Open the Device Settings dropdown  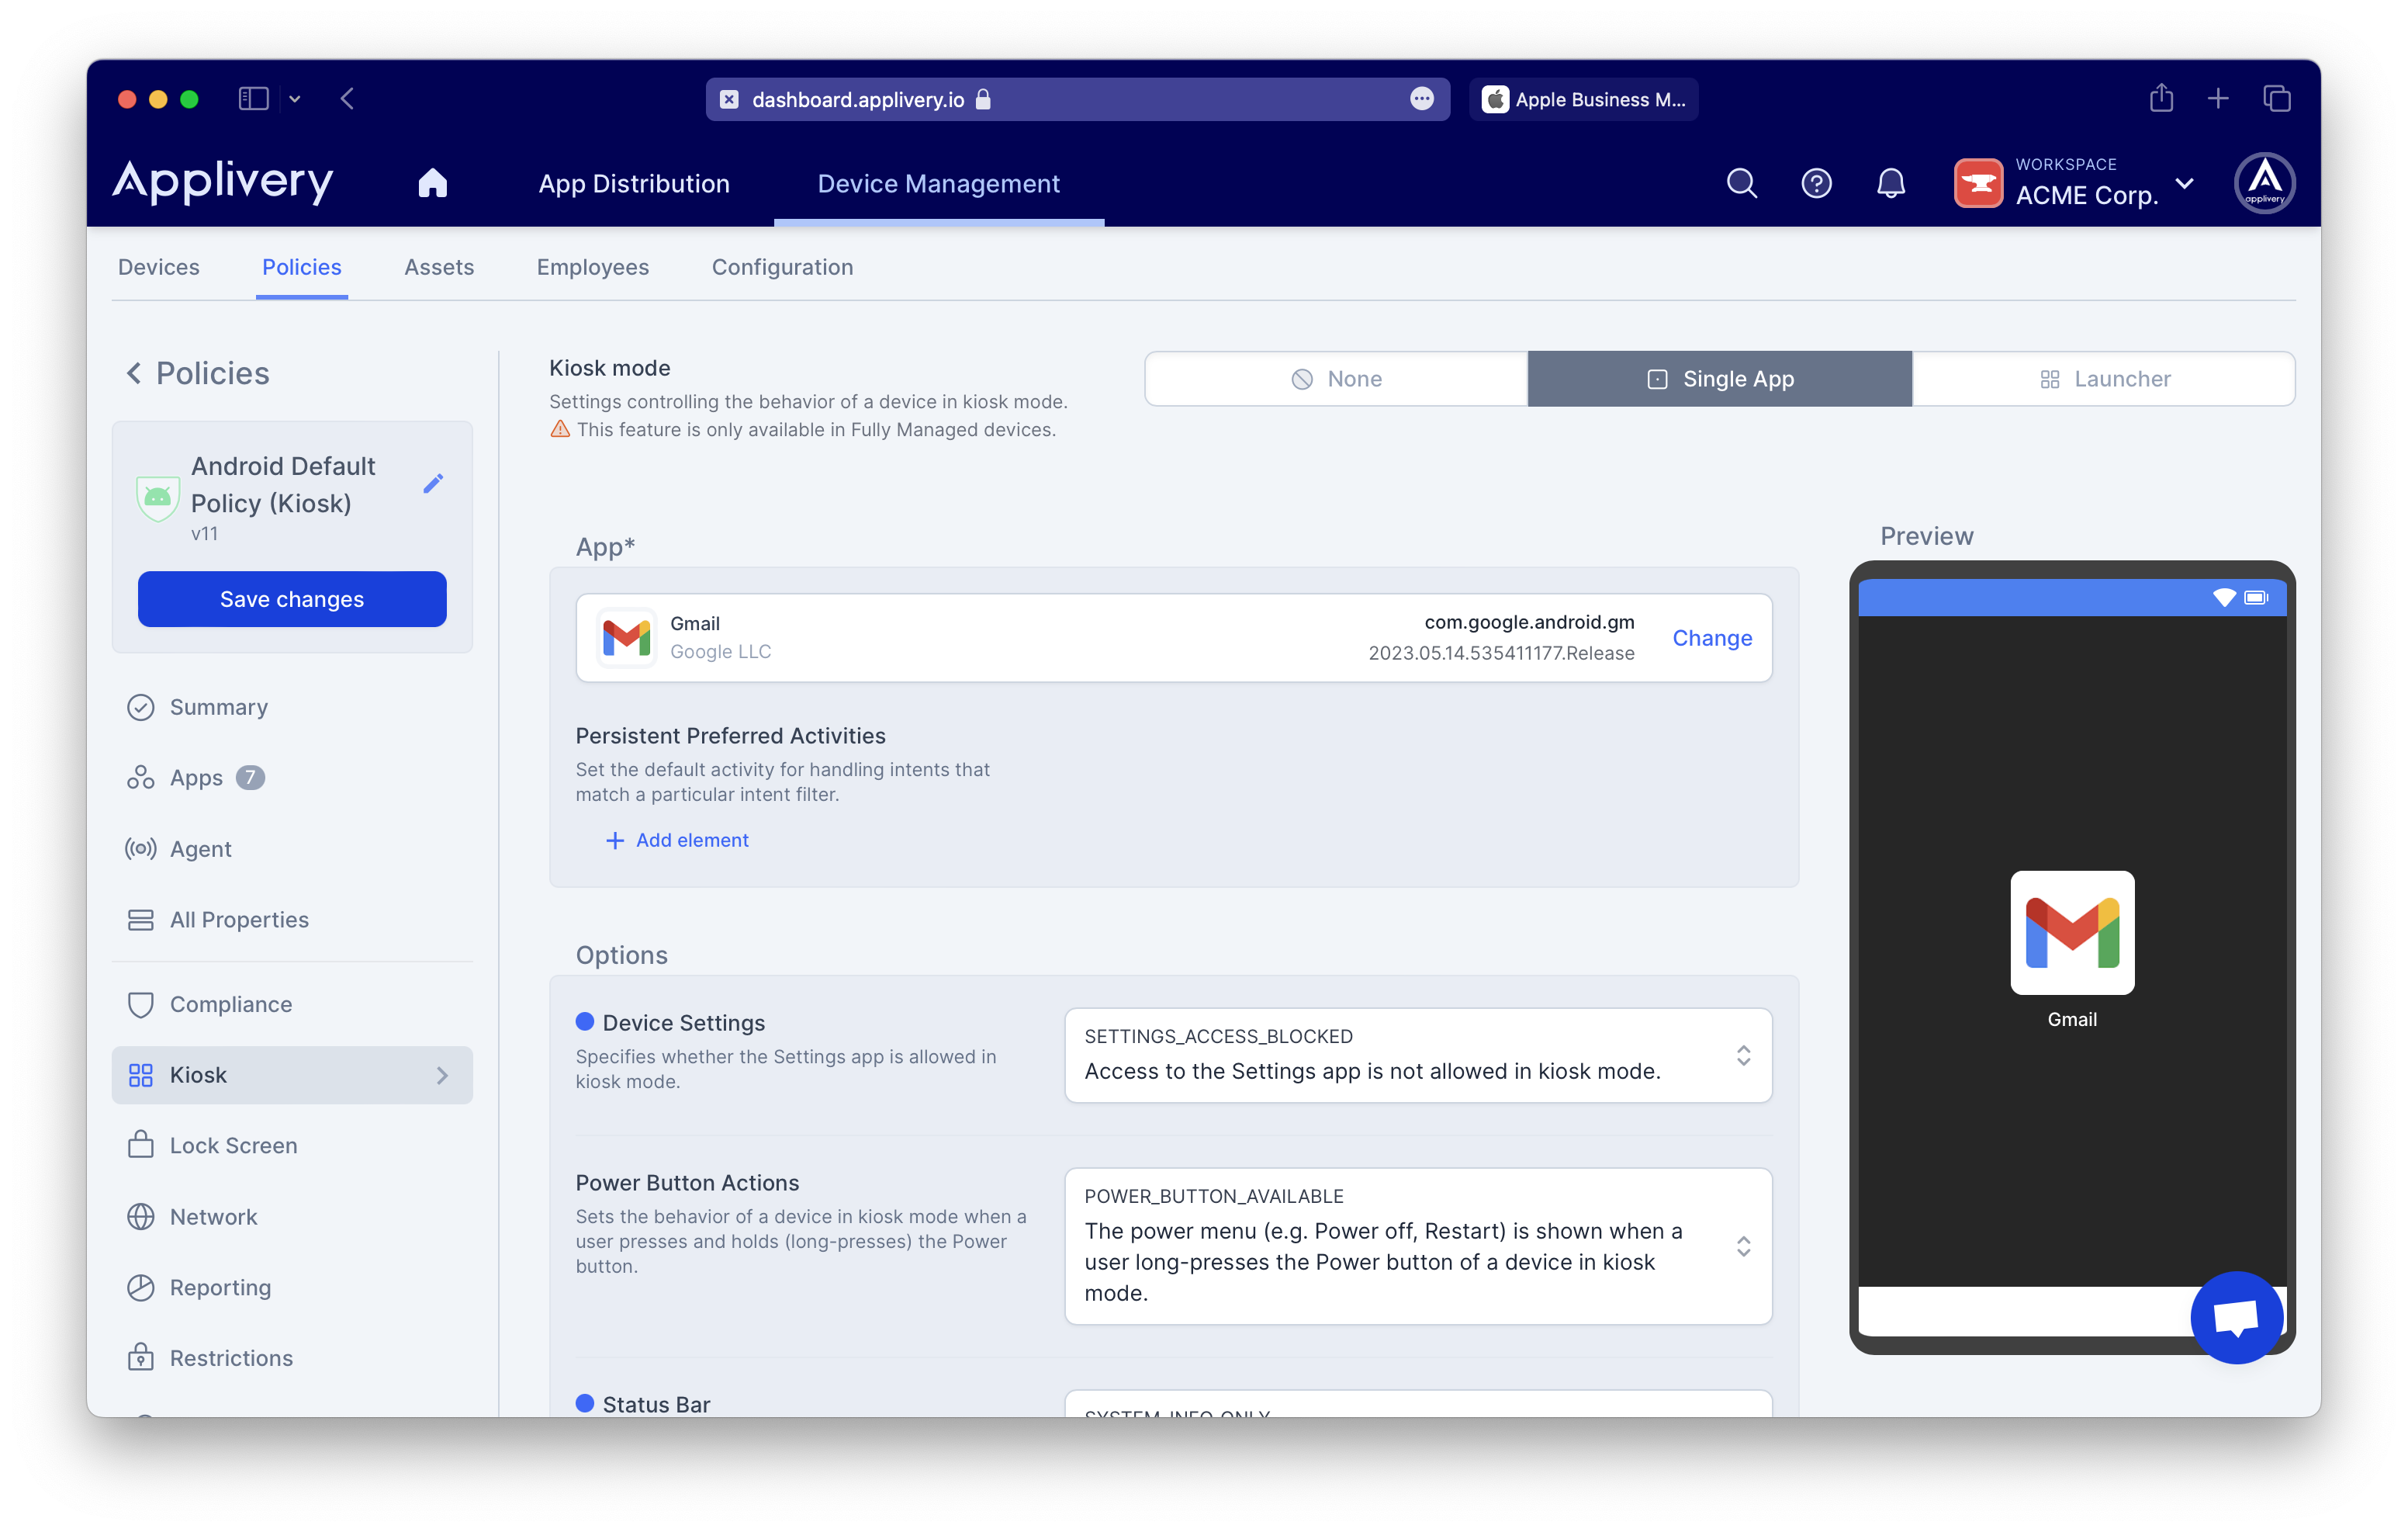1417,1055
